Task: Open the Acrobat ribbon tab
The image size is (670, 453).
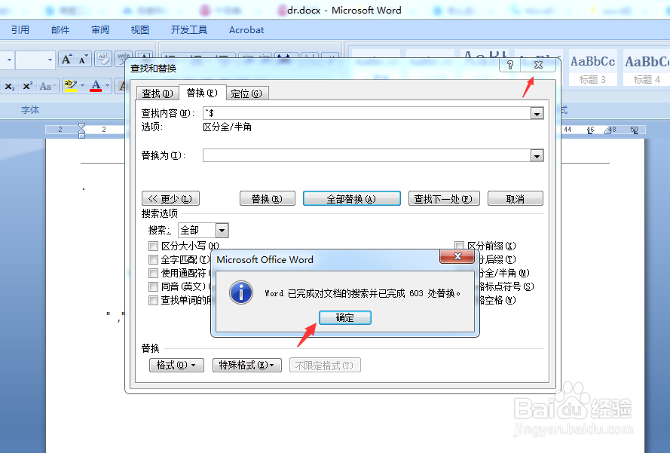Action: point(246,30)
